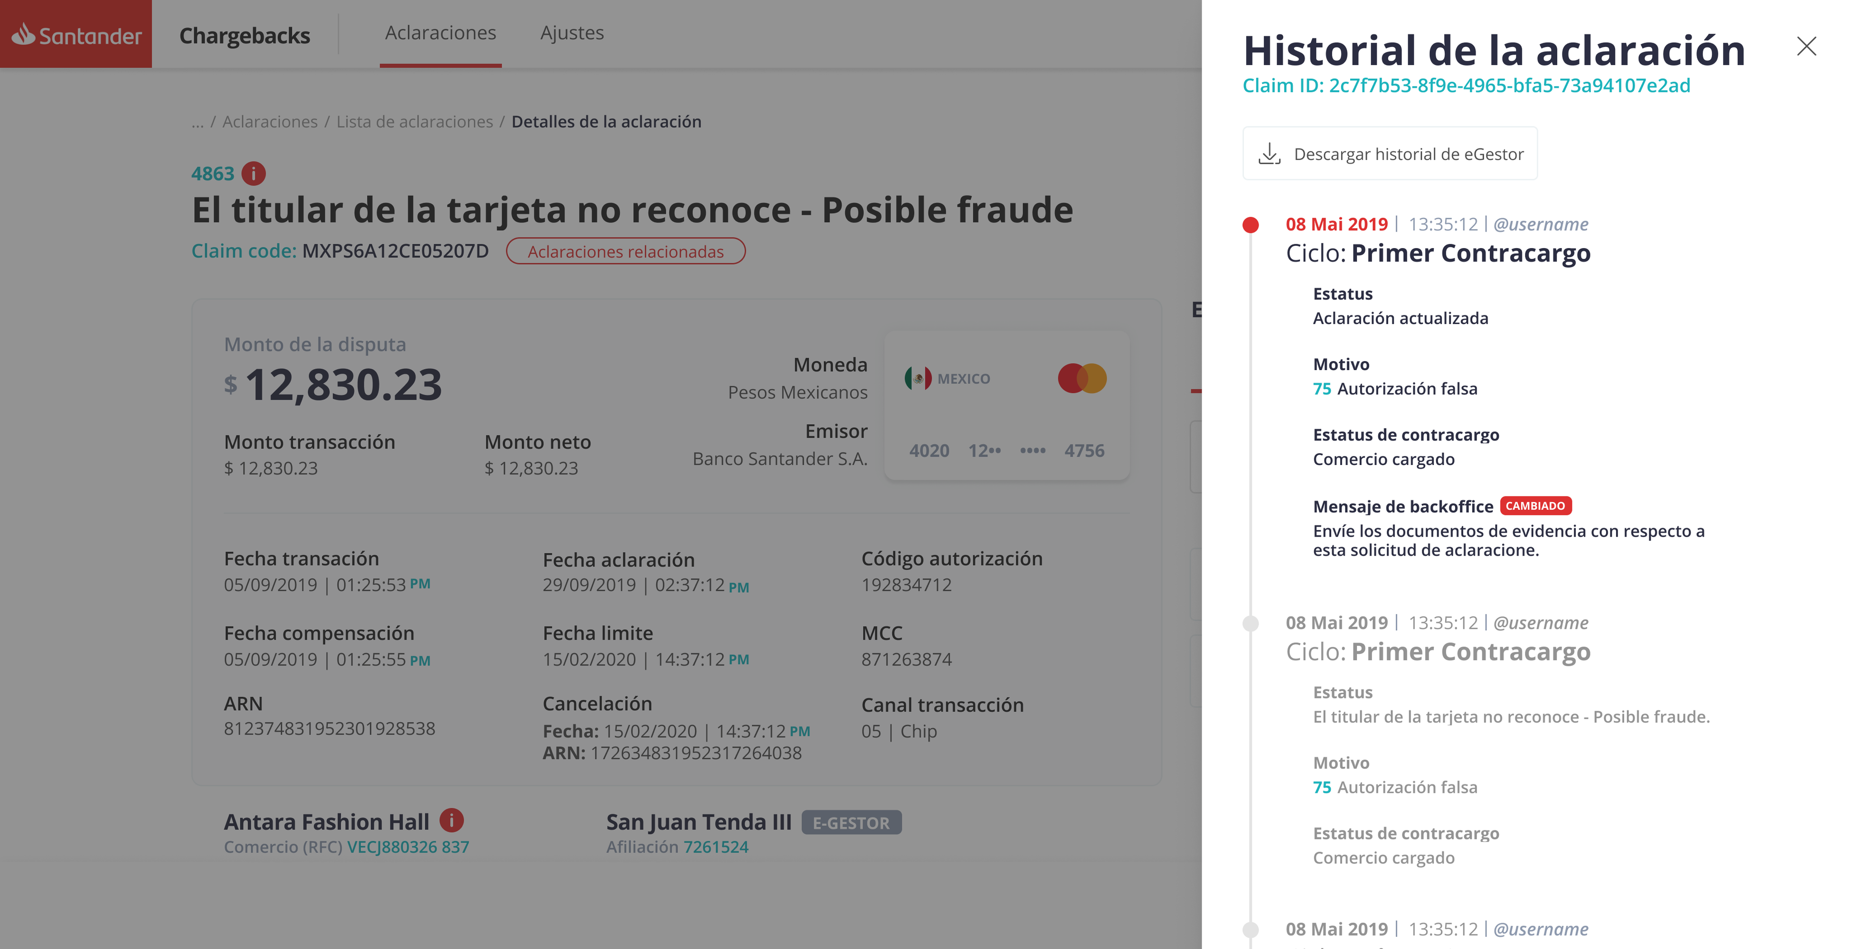
Task: Click MCC value 871263874
Action: tap(906, 659)
